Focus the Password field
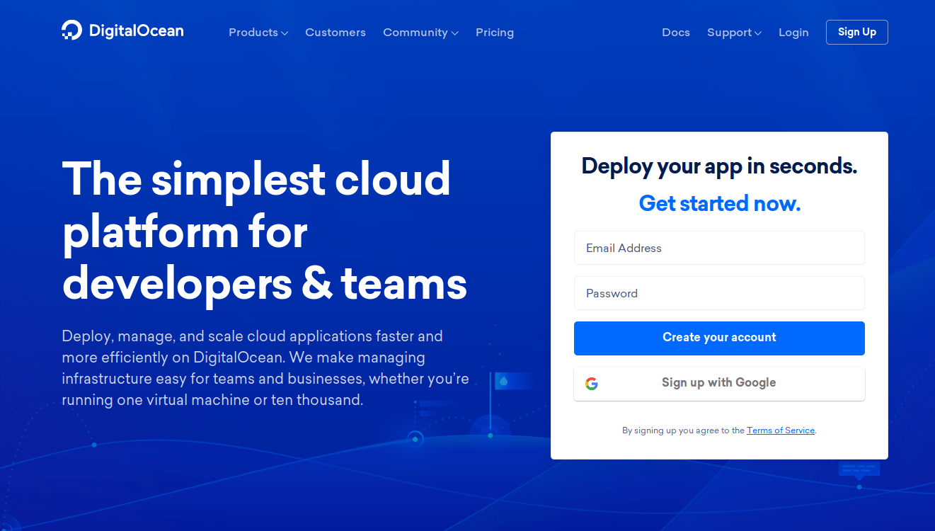935x531 pixels. point(719,293)
